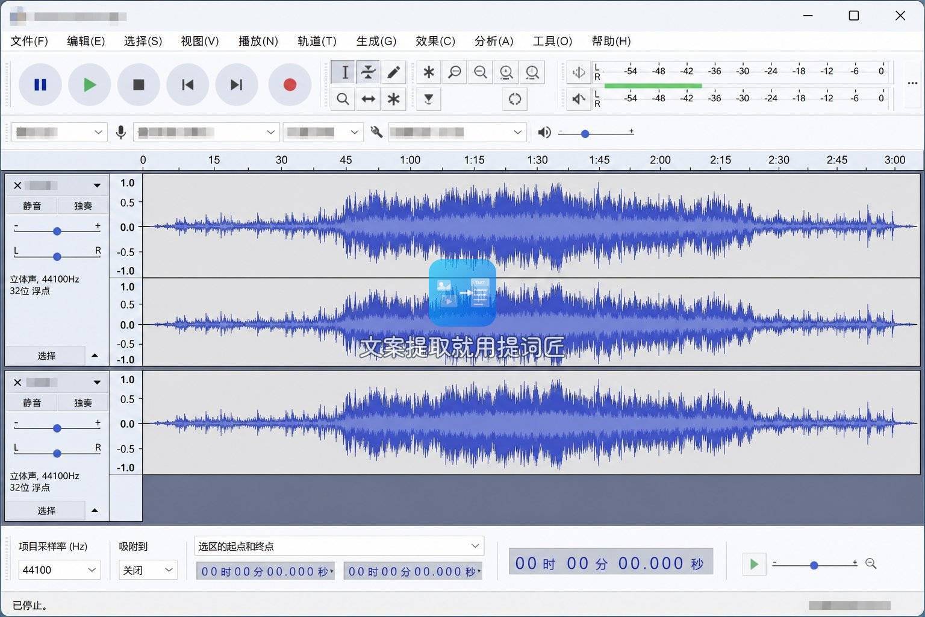Viewport: 925px width, 617px height.
Task: Adjust first track L/R pan slider
Action: (x=57, y=255)
